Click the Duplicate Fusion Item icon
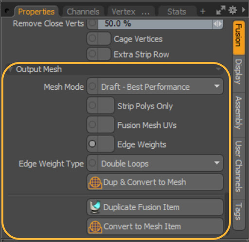This screenshot has height=242, width=249. [x=95, y=207]
